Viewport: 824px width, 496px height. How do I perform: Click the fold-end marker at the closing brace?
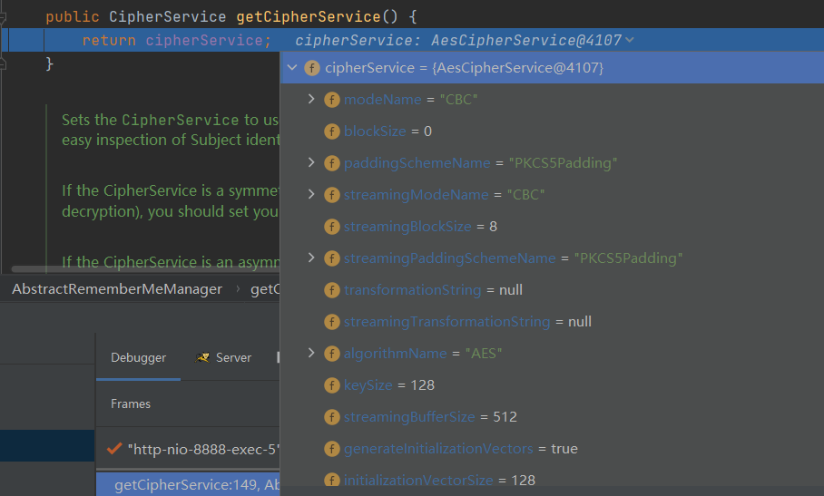[5, 63]
